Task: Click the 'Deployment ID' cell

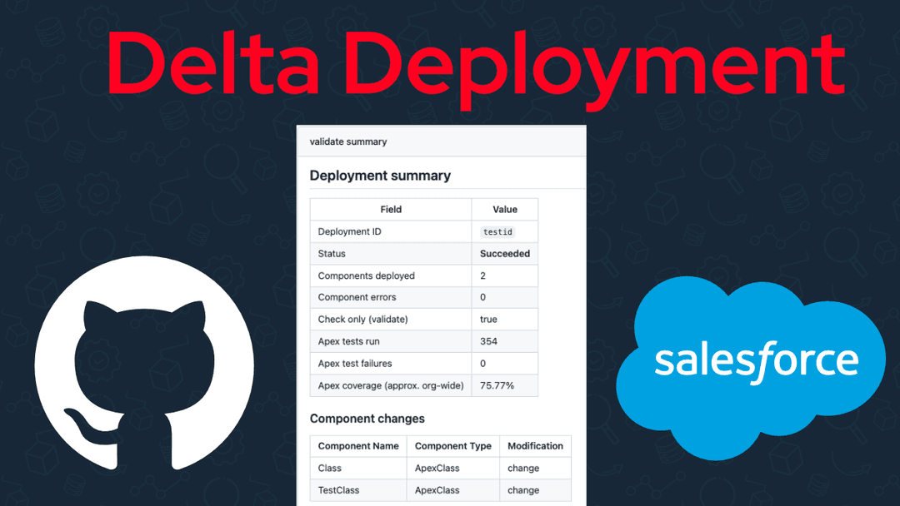Action: point(391,231)
